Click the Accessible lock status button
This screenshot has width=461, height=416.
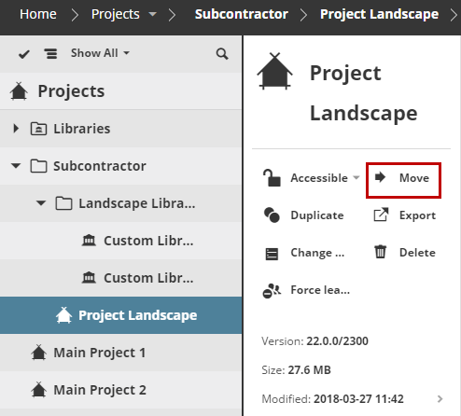(311, 178)
